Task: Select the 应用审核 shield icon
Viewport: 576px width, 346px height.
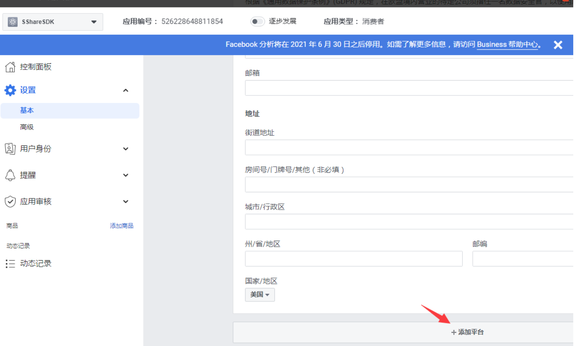Action: [10, 201]
